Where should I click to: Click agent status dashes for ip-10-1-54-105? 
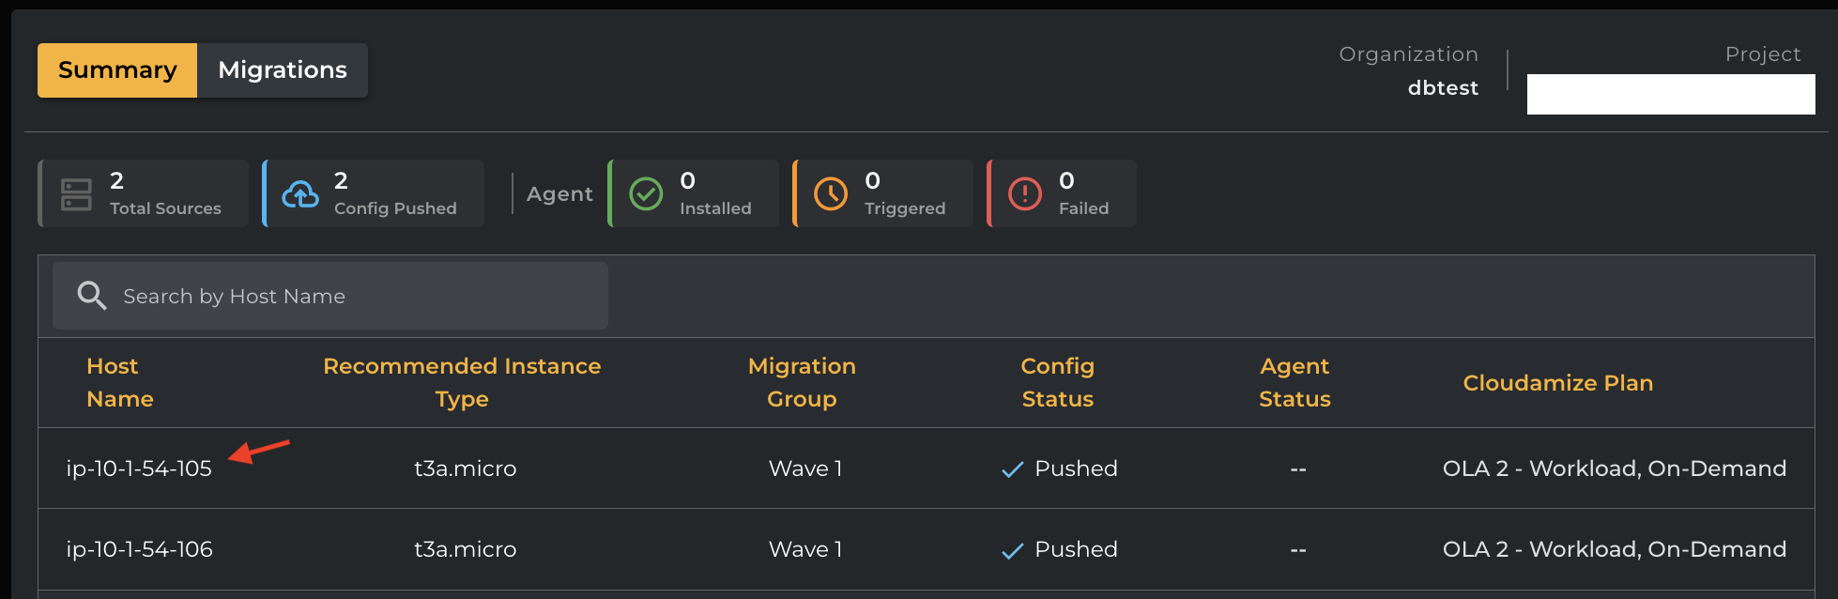(x=1298, y=469)
